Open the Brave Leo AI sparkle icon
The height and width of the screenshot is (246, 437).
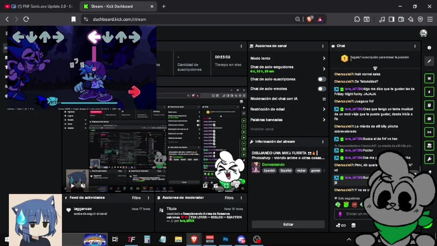click(x=411, y=19)
